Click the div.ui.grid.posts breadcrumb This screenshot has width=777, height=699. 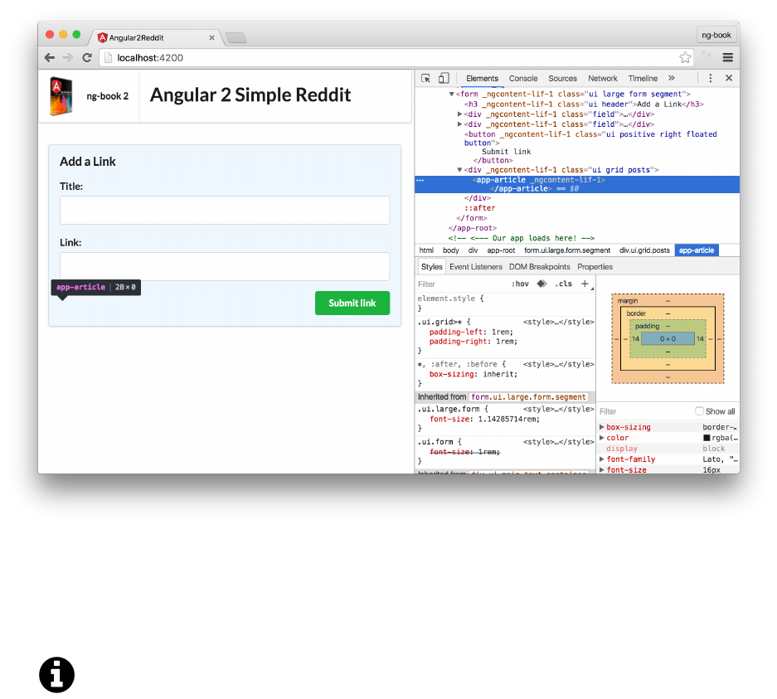click(x=644, y=250)
